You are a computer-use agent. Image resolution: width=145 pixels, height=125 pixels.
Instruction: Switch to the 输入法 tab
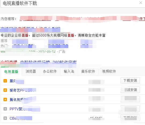click(69, 71)
